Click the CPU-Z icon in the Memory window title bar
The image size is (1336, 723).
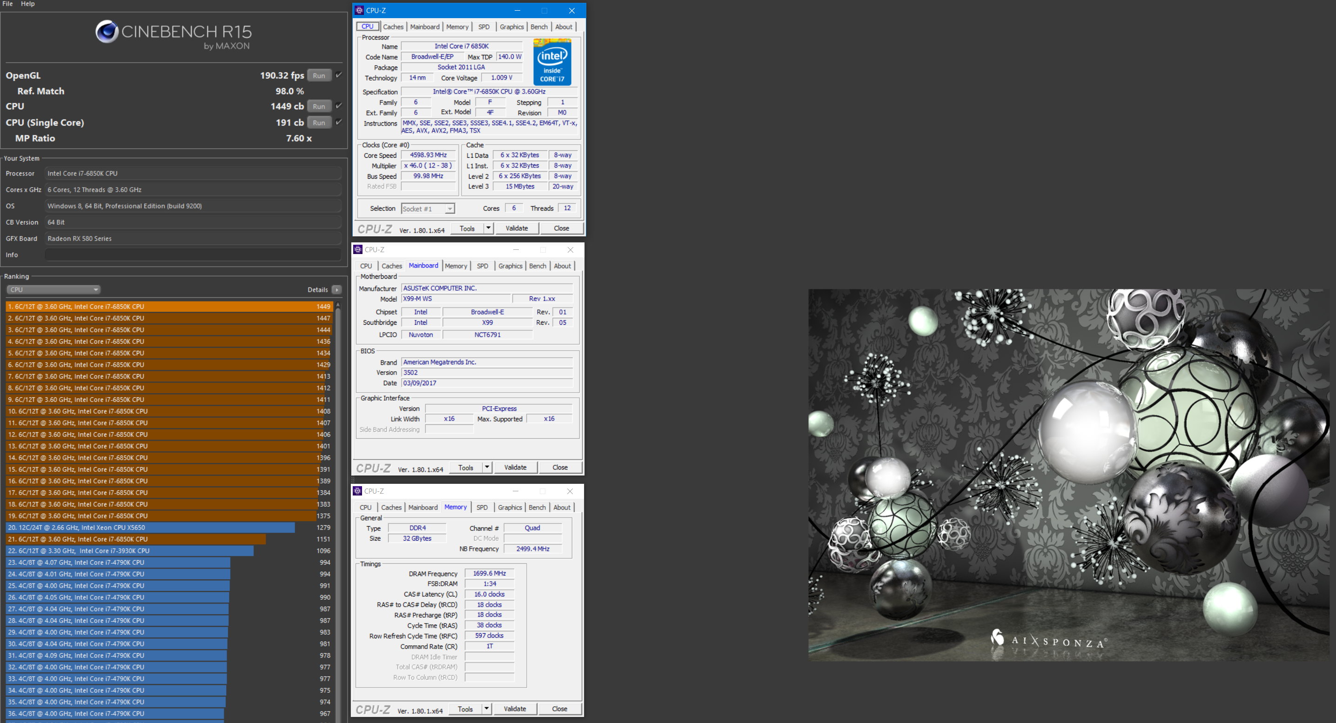tap(357, 491)
